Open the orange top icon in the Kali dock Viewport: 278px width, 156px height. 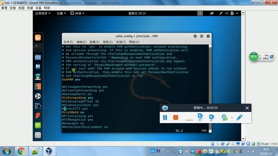(x=38, y=38)
